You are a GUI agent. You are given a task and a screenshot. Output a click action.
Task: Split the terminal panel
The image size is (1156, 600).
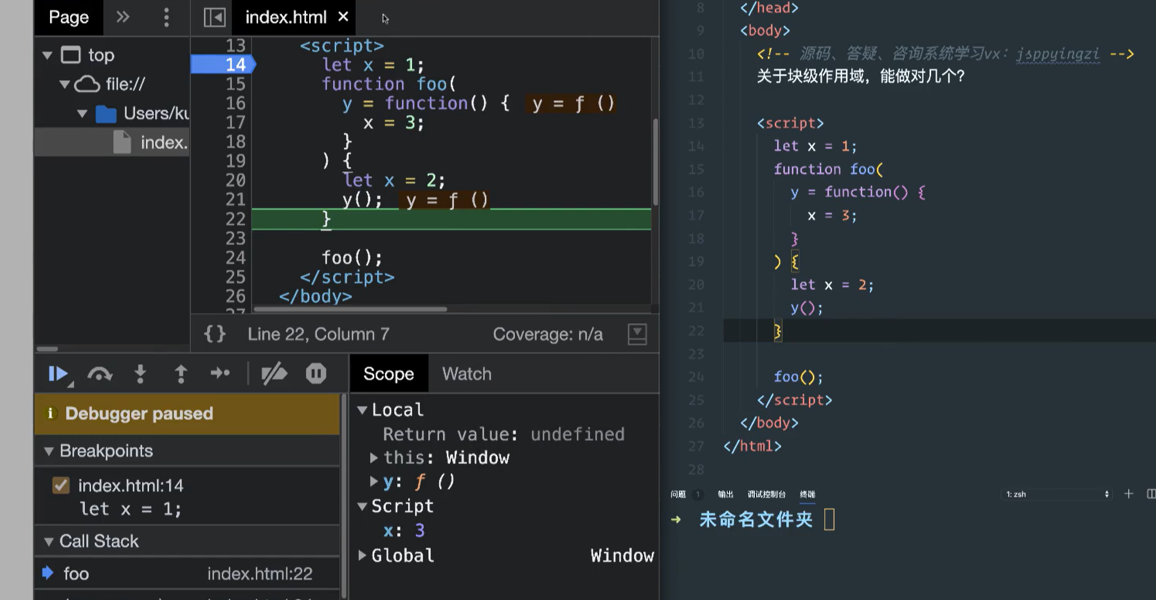[1151, 493]
